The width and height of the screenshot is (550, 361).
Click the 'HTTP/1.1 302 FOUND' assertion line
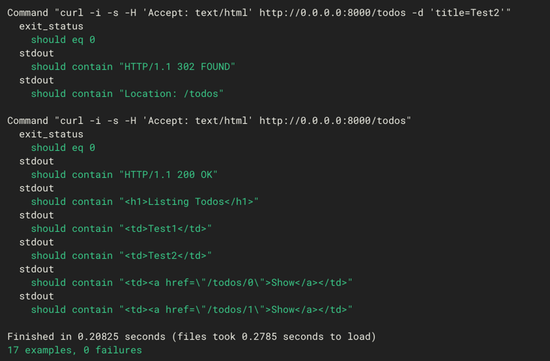click(x=133, y=67)
